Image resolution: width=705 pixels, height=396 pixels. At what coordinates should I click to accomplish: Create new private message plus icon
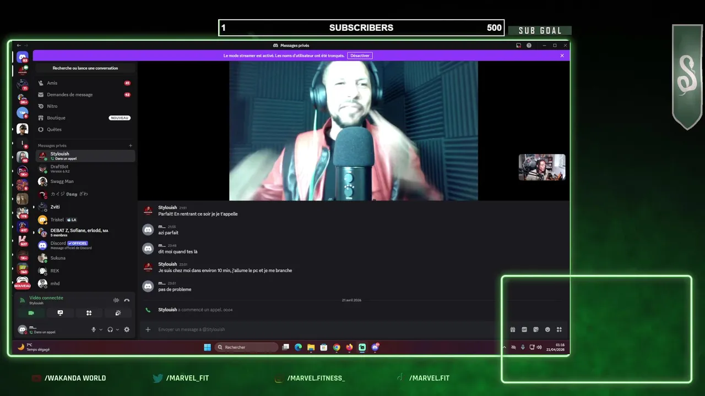(131, 146)
